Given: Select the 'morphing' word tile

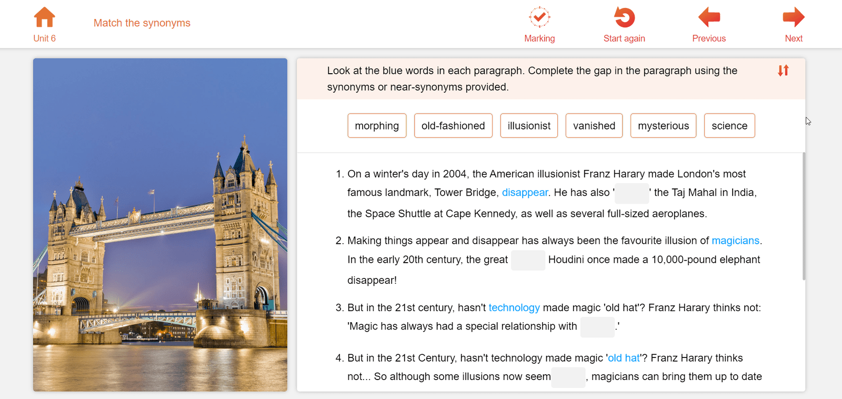Looking at the screenshot, I should [377, 126].
